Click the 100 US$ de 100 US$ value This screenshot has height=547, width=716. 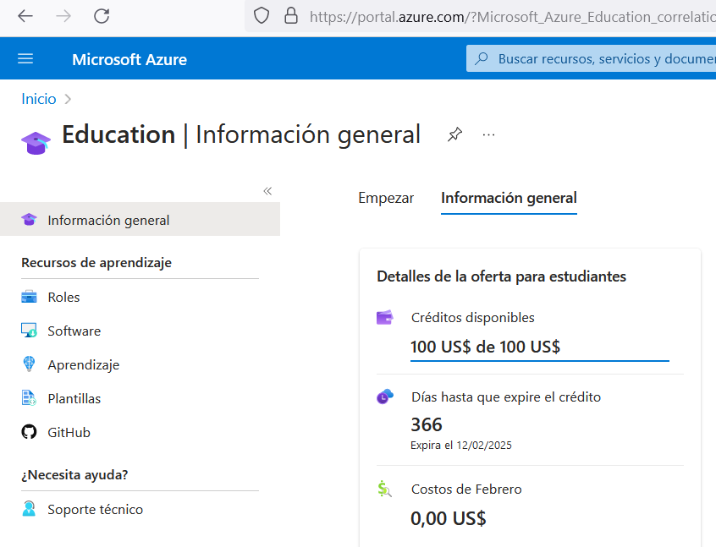(485, 347)
